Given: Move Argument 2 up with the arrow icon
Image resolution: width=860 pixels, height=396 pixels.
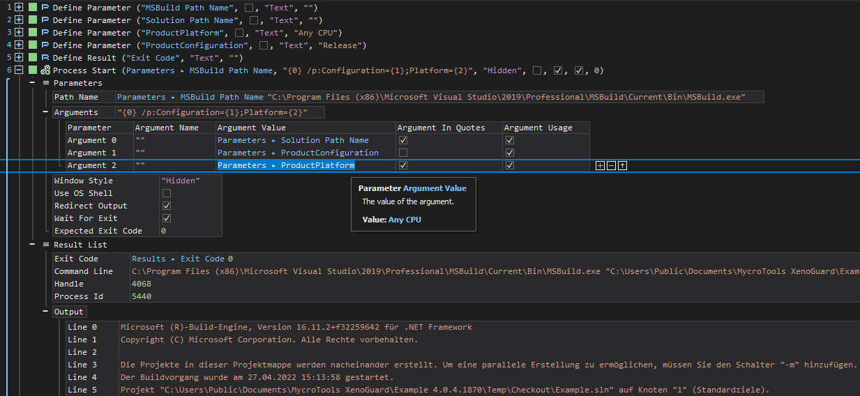Looking at the screenshot, I should 622,166.
